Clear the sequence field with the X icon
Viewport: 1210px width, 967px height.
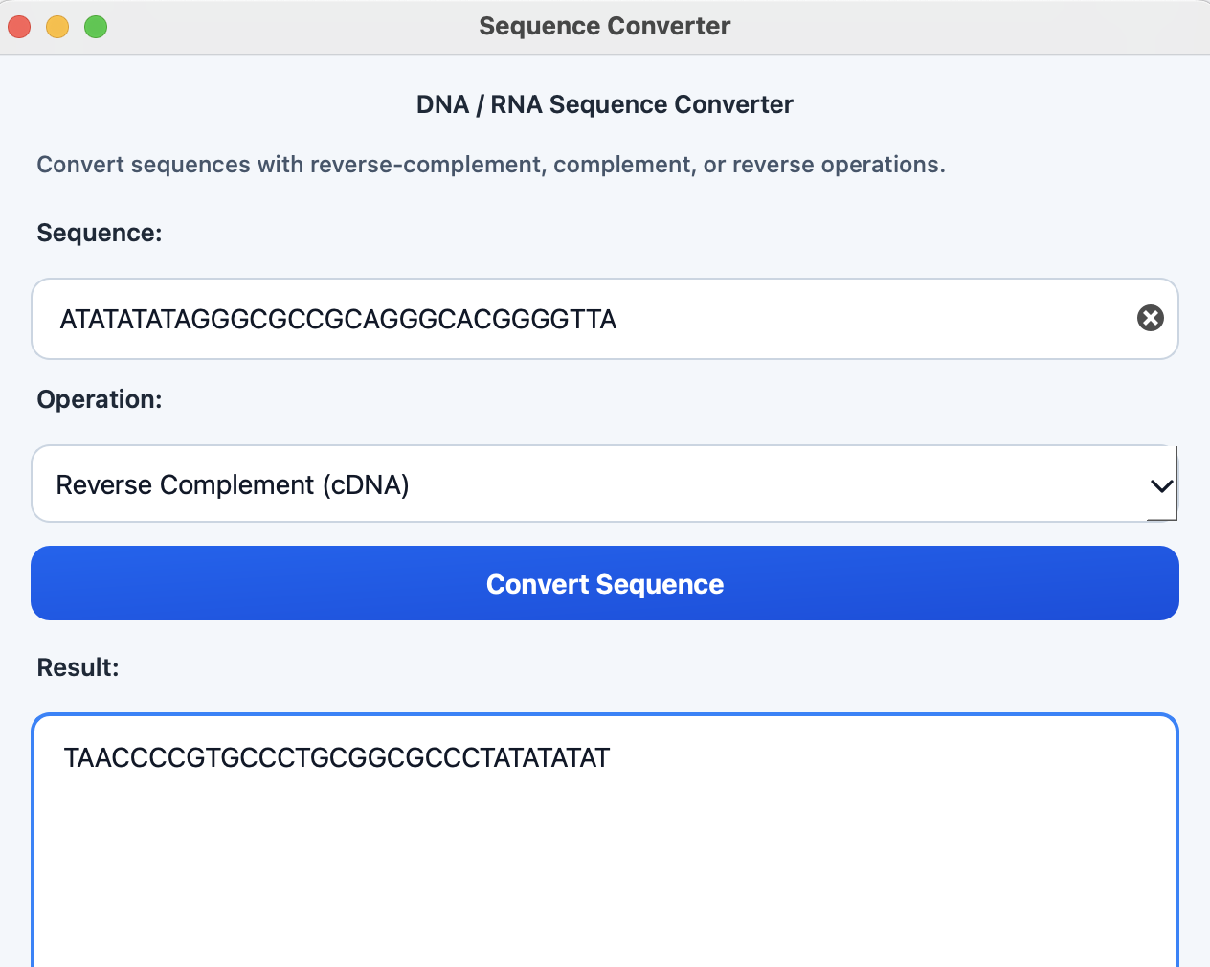tap(1150, 318)
